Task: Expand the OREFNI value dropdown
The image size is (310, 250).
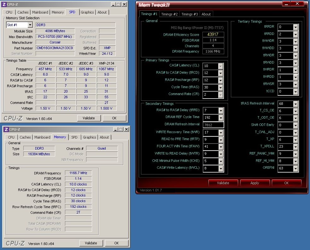Action: click(x=295, y=169)
